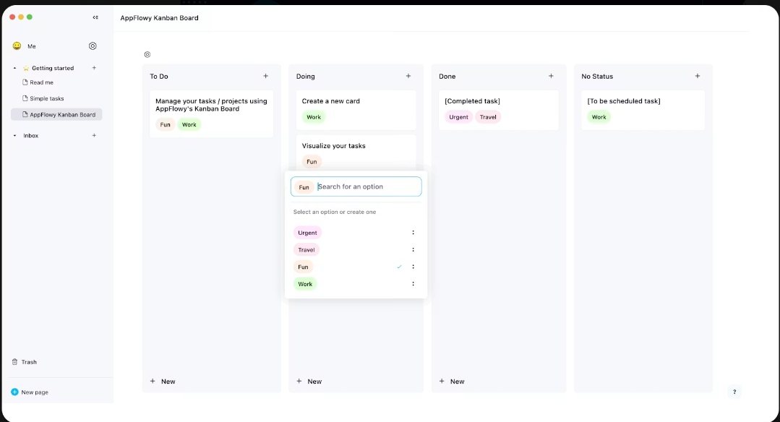Click the help question mark button
The image size is (780, 422).
point(734,392)
